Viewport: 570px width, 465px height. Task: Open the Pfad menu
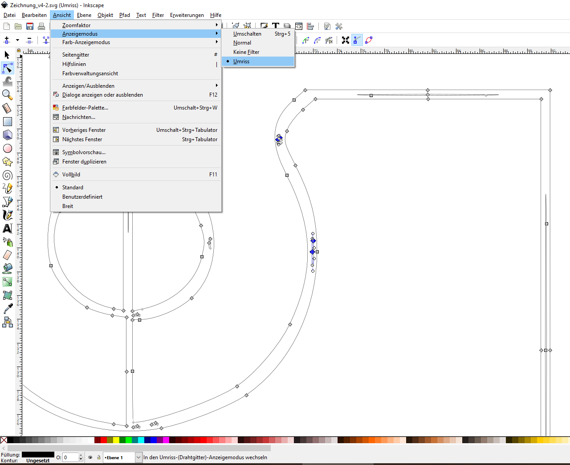coord(125,15)
